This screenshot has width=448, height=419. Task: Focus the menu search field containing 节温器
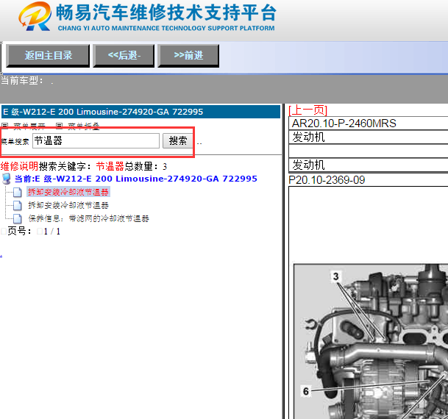tap(96, 140)
